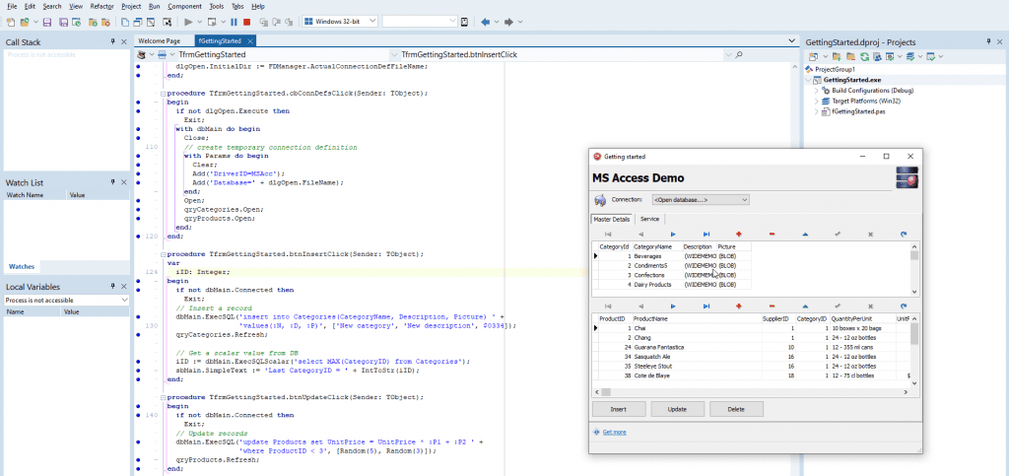Click Edit record blue triangle in products navigator

pyautogui.click(x=805, y=306)
